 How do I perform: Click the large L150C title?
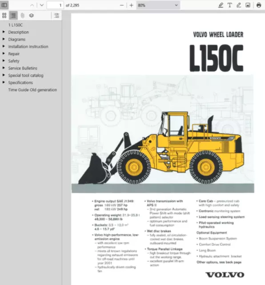point(217,58)
